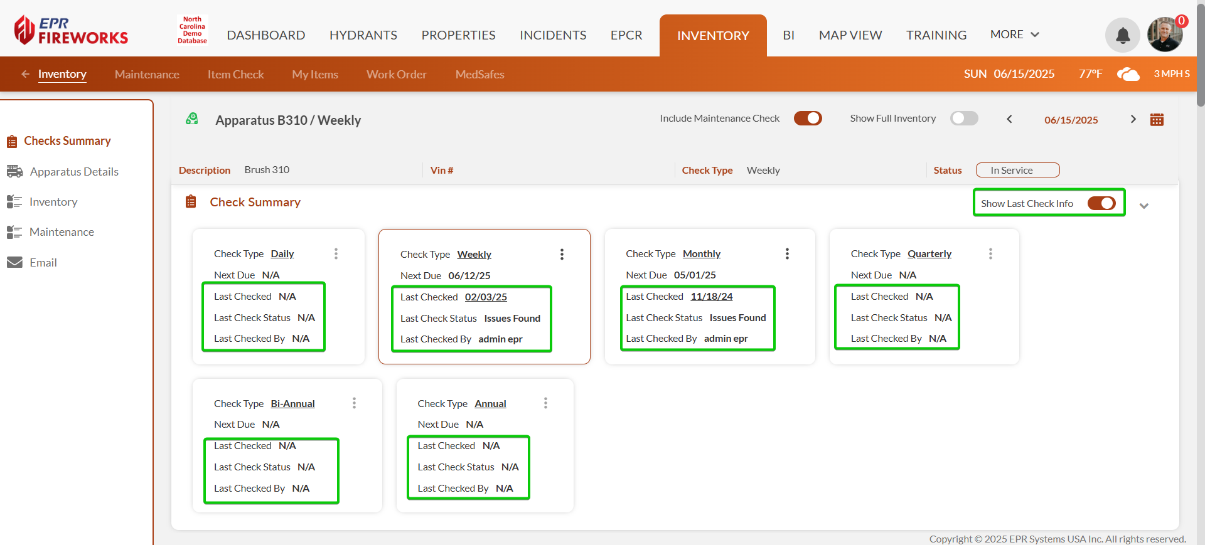The width and height of the screenshot is (1205, 545).
Task: Click the Annual card's kebab menu icon
Action: click(x=545, y=403)
